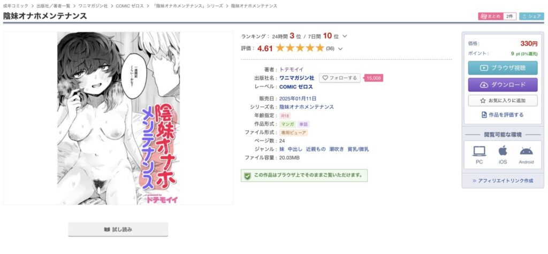Expand the rating breakdown chevron
Screen dimensions: 548x254
pyautogui.click(x=340, y=49)
